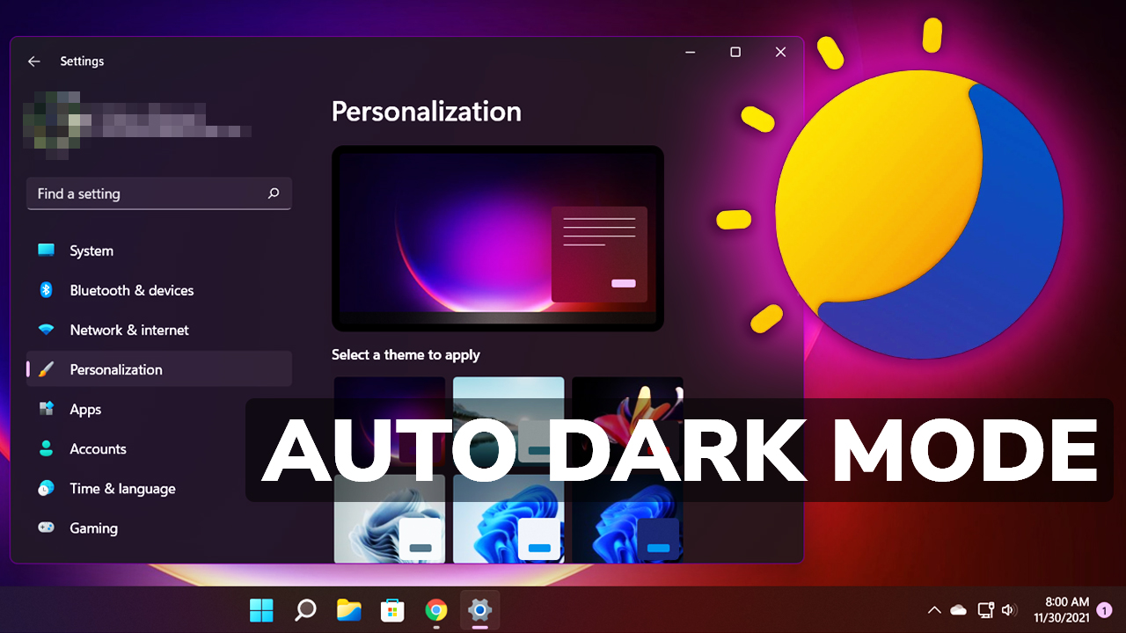Launch Microsoft Store from the taskbar

(391, 609)
